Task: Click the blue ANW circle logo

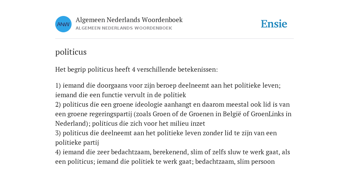Action: [63, 24]
